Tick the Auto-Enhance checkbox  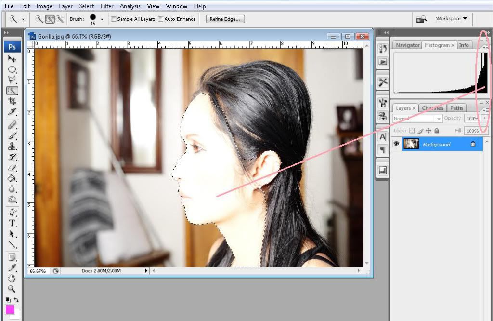(x=161, y=19)
